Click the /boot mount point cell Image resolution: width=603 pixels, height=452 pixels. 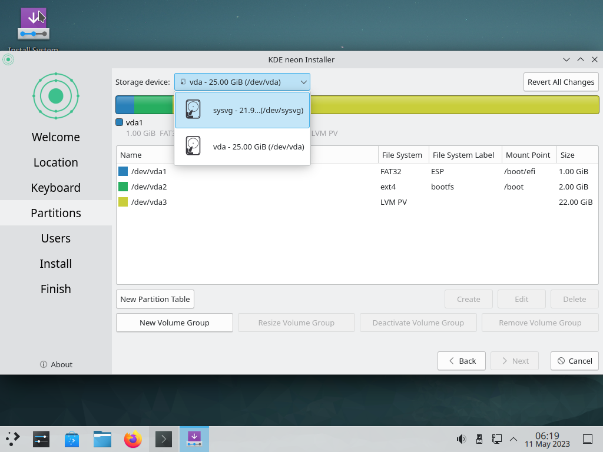tap(513, 187)
